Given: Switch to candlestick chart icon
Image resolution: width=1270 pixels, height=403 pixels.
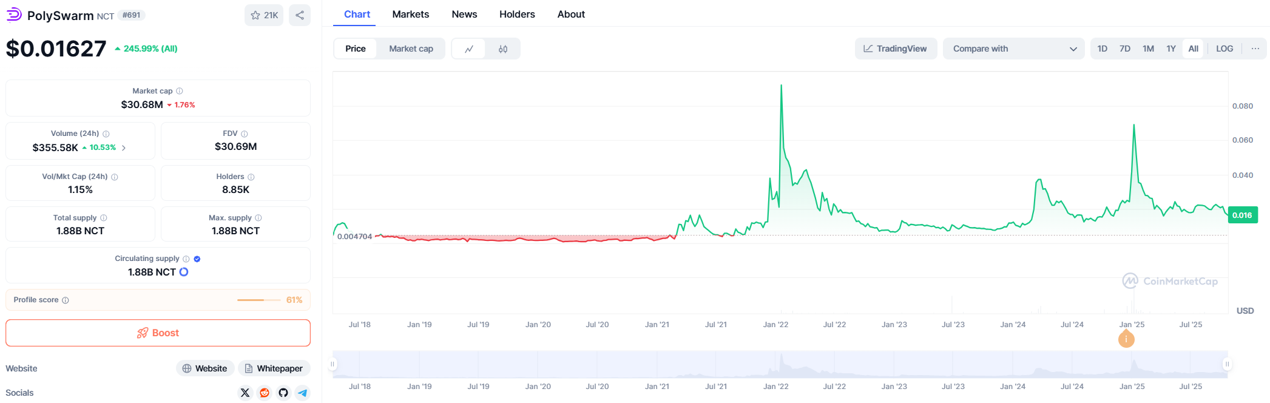Looking at the screenshot, I should (503, 49).
